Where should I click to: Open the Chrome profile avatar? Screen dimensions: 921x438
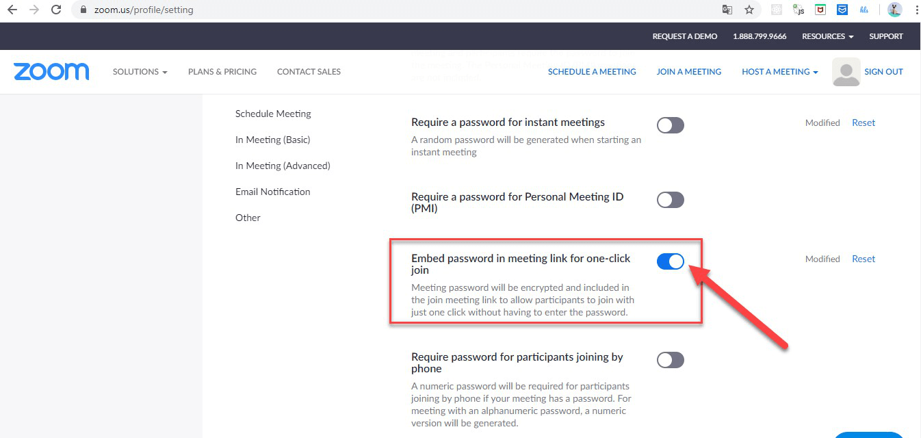[x=894, y=10]
